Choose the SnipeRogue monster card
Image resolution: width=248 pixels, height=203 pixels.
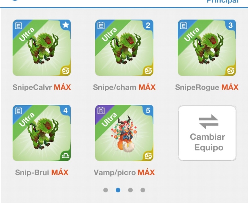(207, 48)
